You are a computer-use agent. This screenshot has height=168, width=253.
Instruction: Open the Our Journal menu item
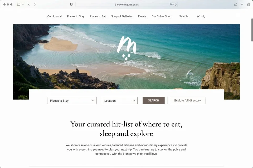[x=54, y=16]
